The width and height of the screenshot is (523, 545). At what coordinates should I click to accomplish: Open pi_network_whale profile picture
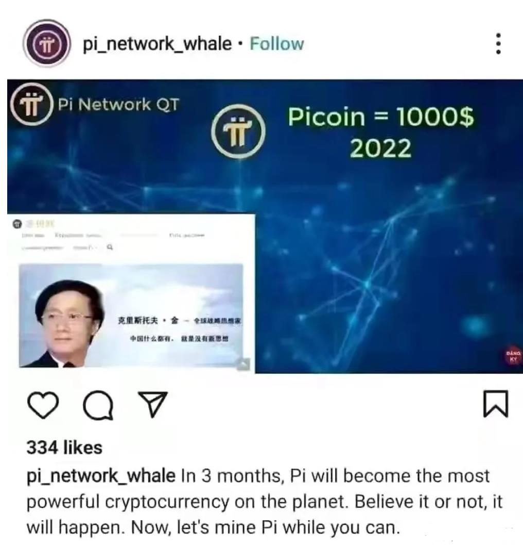click(47, 44)
